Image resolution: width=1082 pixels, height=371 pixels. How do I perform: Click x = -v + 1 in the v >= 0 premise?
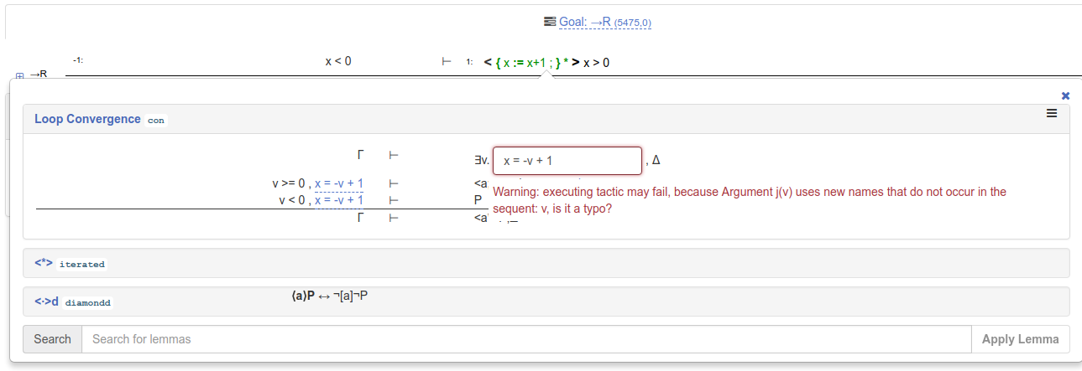pos(339,183)
